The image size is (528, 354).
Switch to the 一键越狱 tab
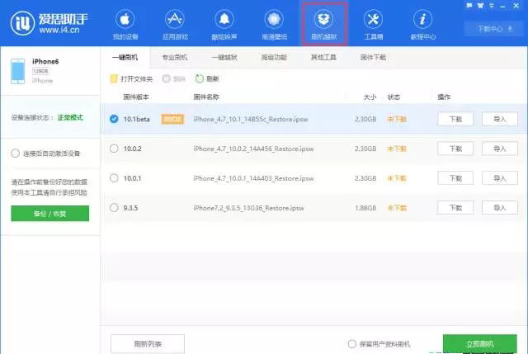(224, 58)
